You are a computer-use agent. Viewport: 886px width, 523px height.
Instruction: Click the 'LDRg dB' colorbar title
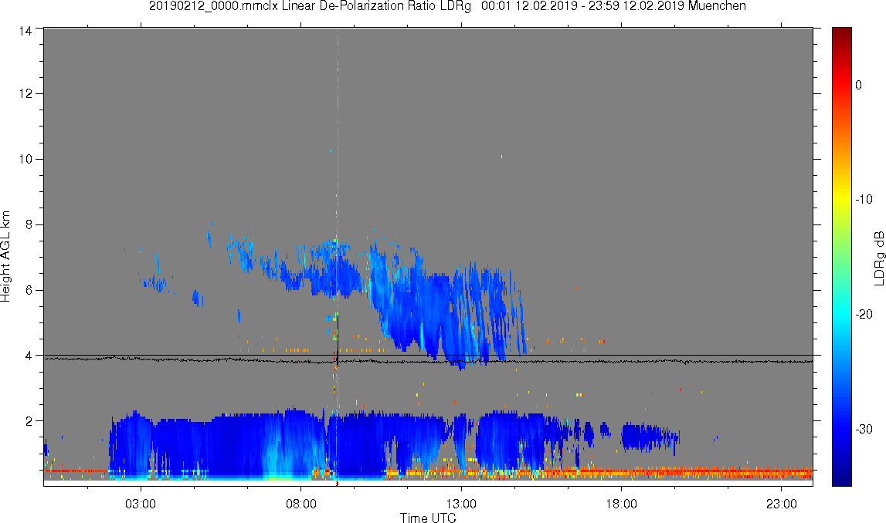879,258
